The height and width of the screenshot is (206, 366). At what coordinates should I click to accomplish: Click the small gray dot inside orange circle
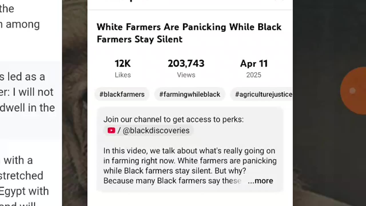(x=353, y=91)
